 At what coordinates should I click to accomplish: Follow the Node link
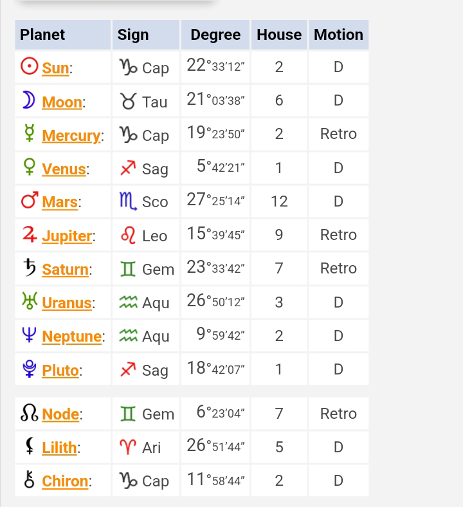(x=60, y=414)
